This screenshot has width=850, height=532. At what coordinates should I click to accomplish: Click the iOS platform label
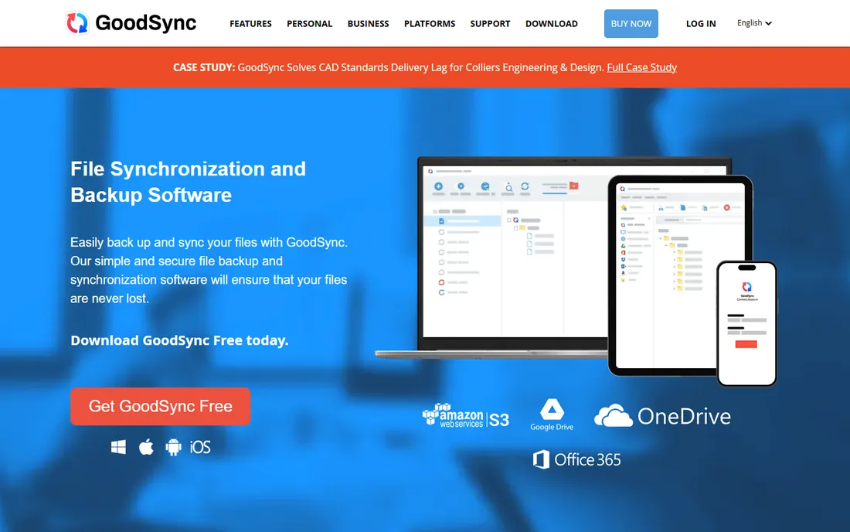(200, 447)
